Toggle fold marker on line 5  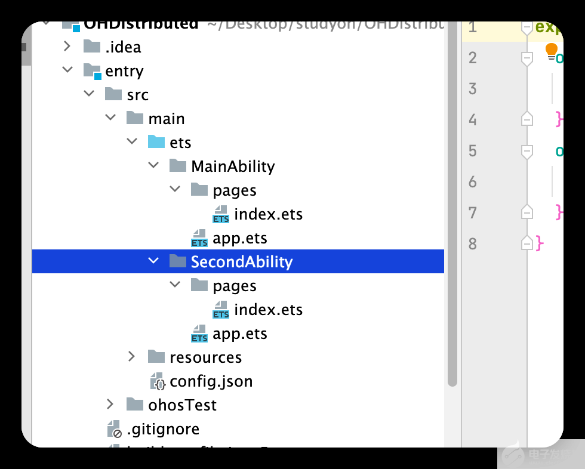tap(526, 152)
